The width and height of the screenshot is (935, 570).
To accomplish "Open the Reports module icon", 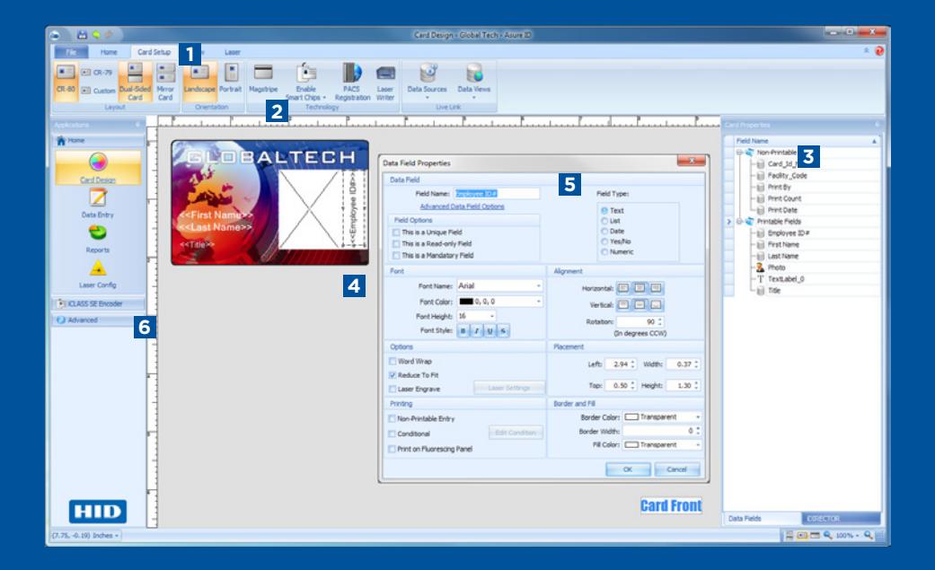I will [x=97, y=239].
